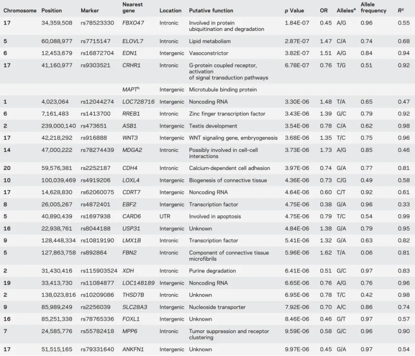Click gene USP31
This screenshot has width=415, height=356.
click(131, 229)
